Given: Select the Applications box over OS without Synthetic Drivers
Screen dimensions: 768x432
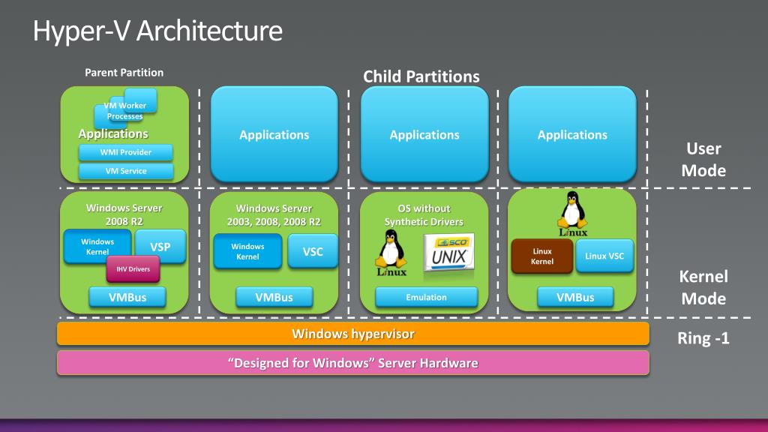Looking at the screenshot, I should [424, 134].
